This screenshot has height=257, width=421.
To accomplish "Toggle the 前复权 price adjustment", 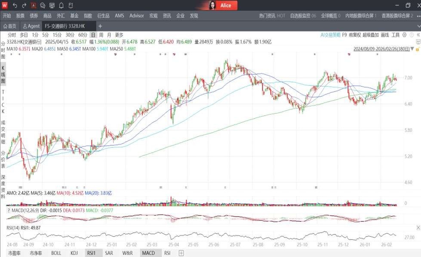I will [x=354, y=35].
